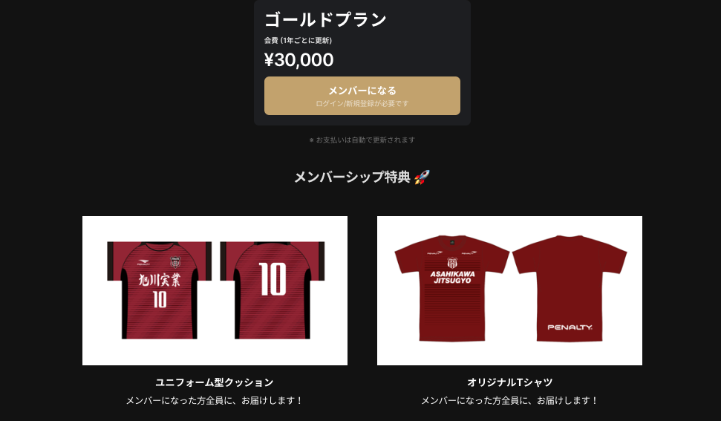Click the large white 10 on cushion back
Screen dimensions: 721x421
[x=273, y=279]
